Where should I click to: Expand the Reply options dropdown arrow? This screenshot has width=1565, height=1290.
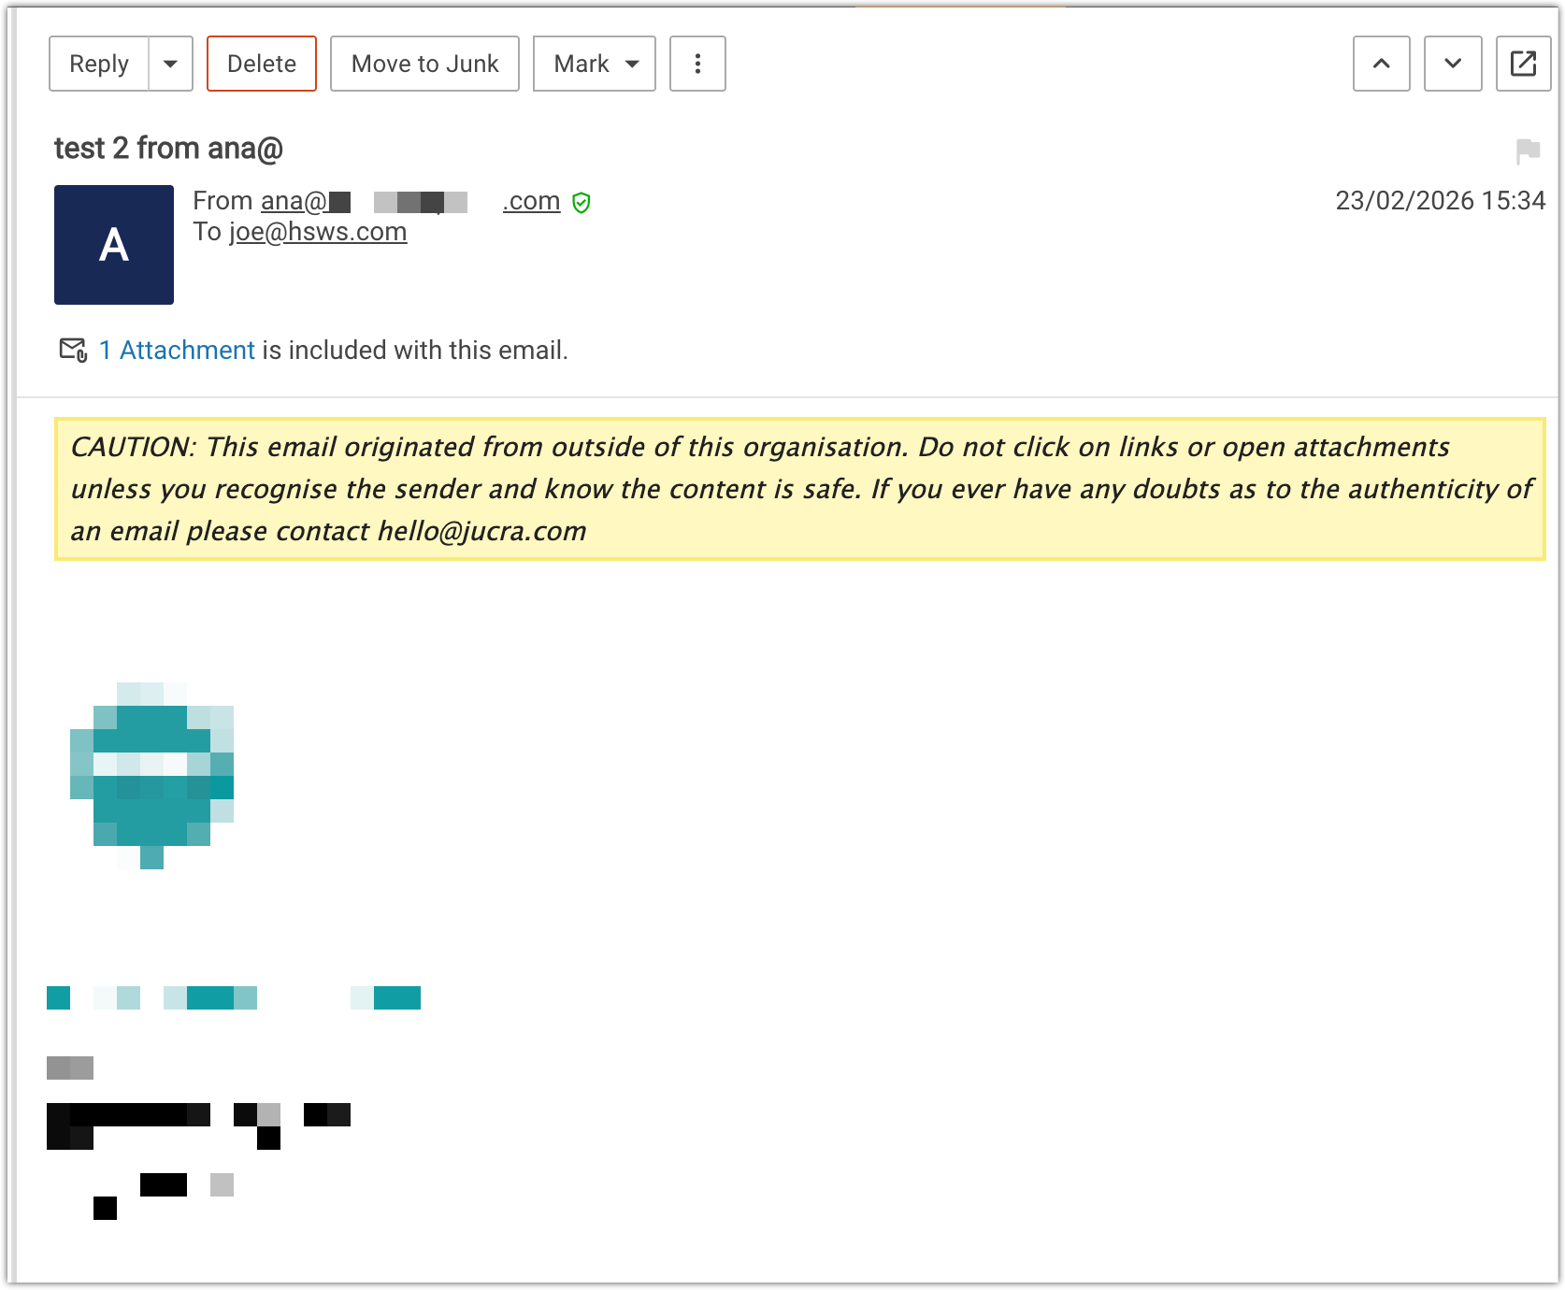pyautogui.click(x=170, y=64)
